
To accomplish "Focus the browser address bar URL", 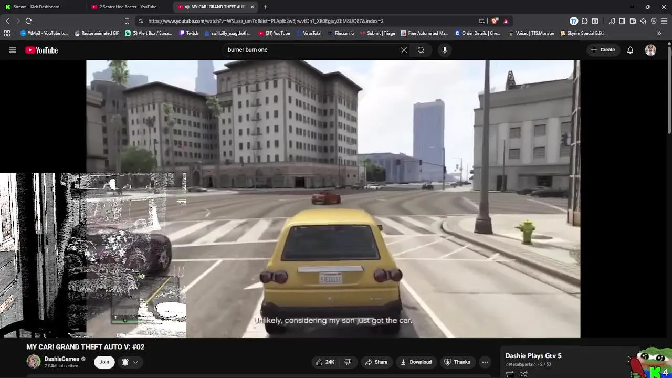I will tap(266, 21).
